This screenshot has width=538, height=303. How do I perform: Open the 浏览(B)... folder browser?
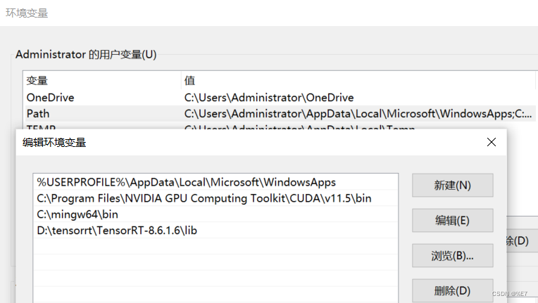click(x=453, y=256)
